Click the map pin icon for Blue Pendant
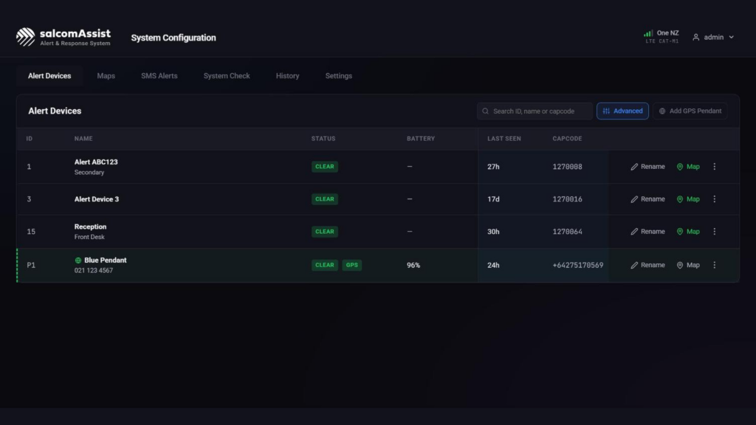 [680, 265]
